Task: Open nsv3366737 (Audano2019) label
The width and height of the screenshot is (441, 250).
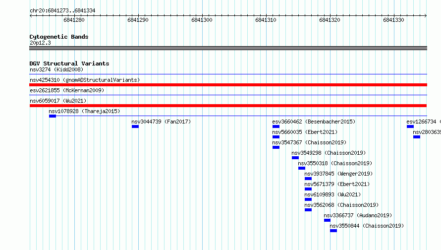Action: point(358,215)
